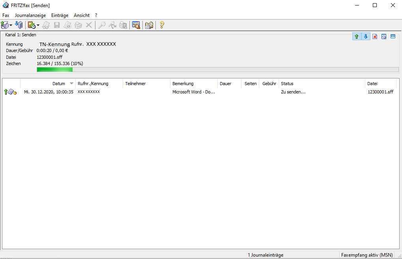The height and width of the screenshot is (259, 402).
Task: Click the send fax toolbar icon
Action: 5,25
